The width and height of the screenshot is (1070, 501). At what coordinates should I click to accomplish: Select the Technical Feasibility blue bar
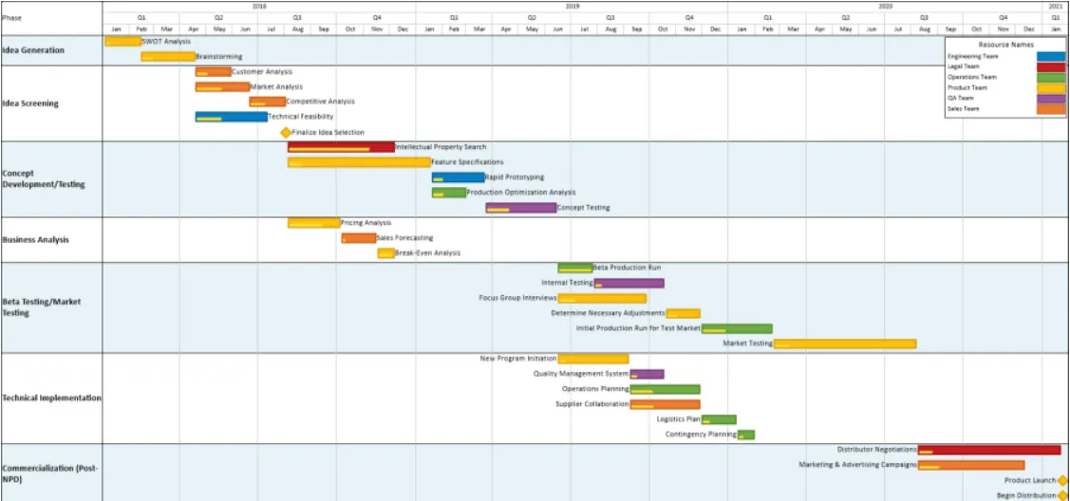click(x=232, y=117)
